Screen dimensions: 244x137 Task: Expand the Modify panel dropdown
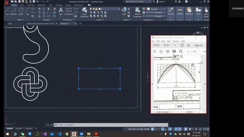[47, 20]
